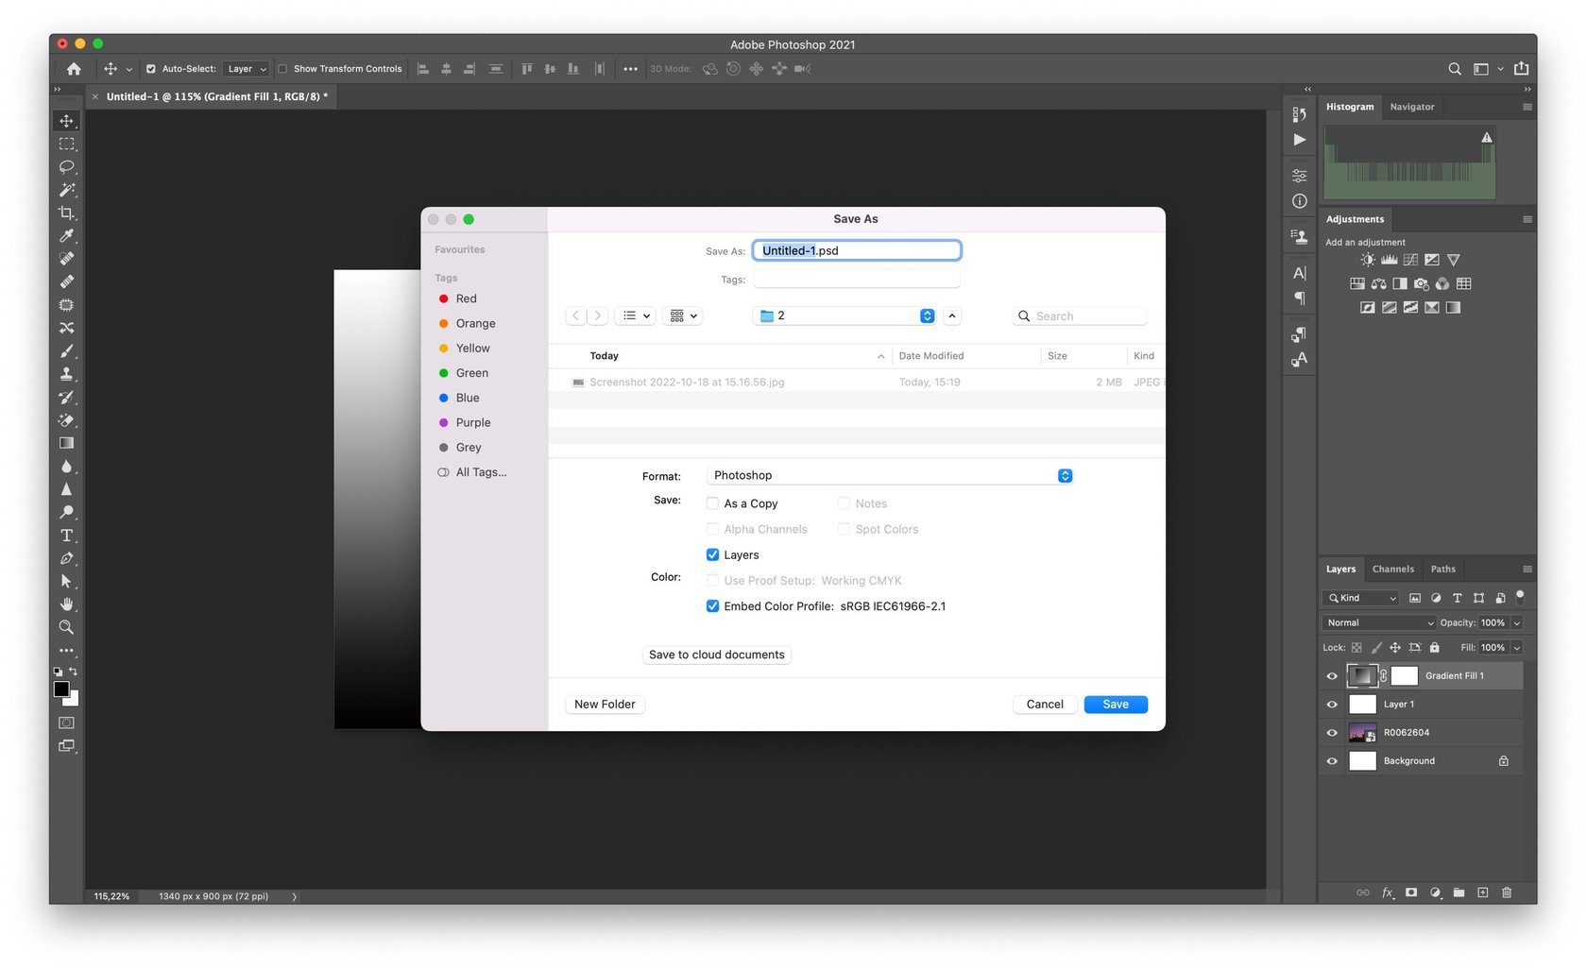The width and height of the screenshot is (1587, 970).
Task: Add a Curves adjustment
Action: pyautogui.click(x=1410, y=260)
